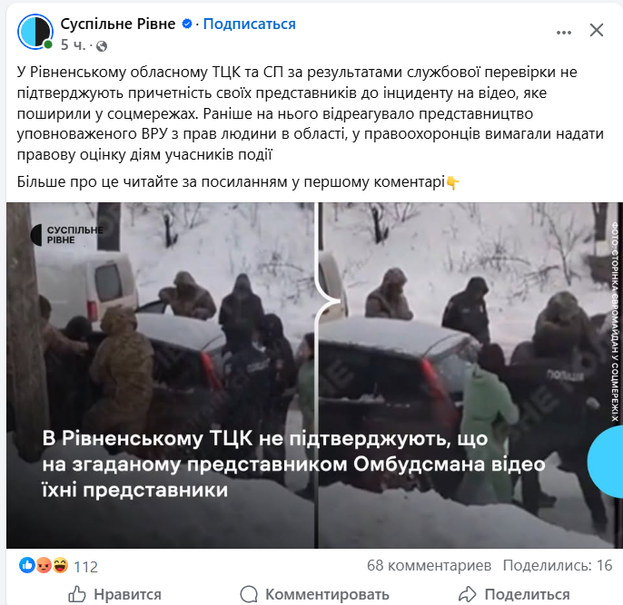Click the laughing reaction emoji icon
Image resolution: width=623 pixels, height=605 pixels.
60,565
